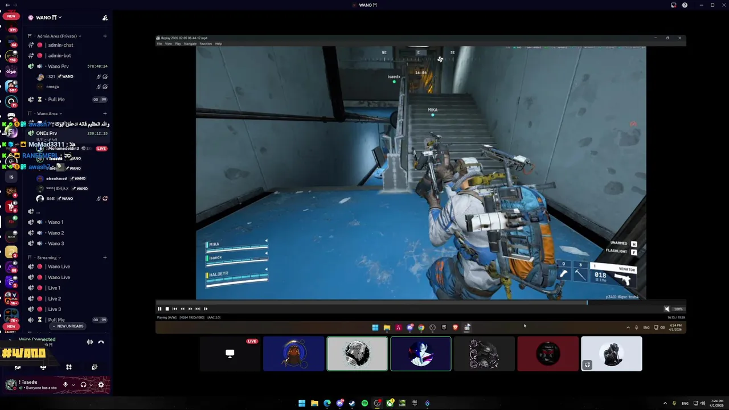729x410 pixels.
Task: Open the soundboard icon
Action: point(94,367)
